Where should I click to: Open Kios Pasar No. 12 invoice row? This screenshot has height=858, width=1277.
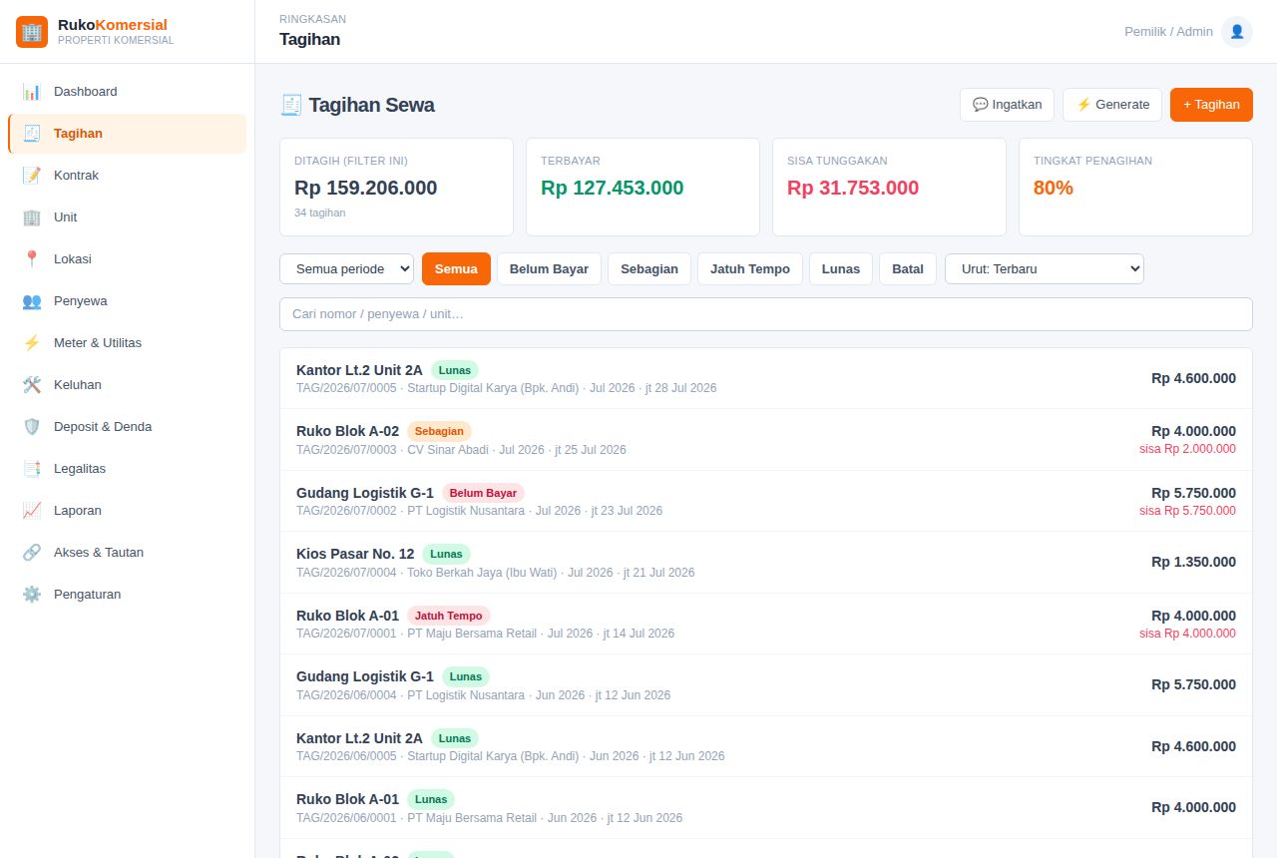click(x=766, y=563)
